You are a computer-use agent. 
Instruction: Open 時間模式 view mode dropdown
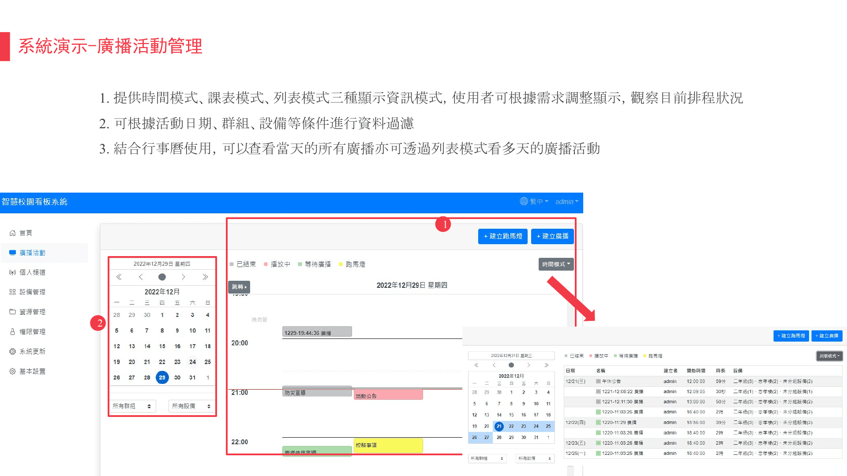pos(556,264)
